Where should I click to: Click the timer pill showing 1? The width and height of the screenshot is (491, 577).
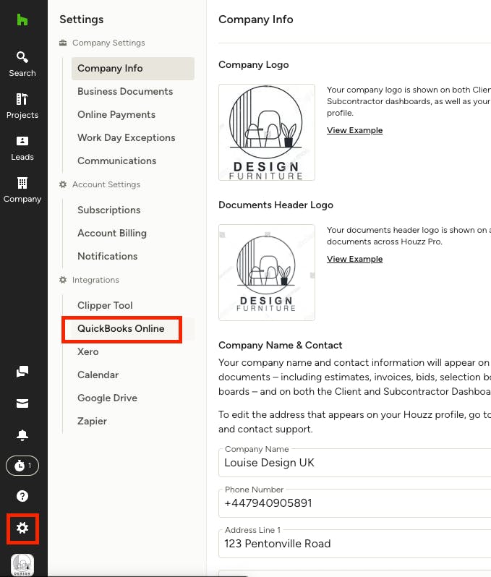click(x=22, y=466)
